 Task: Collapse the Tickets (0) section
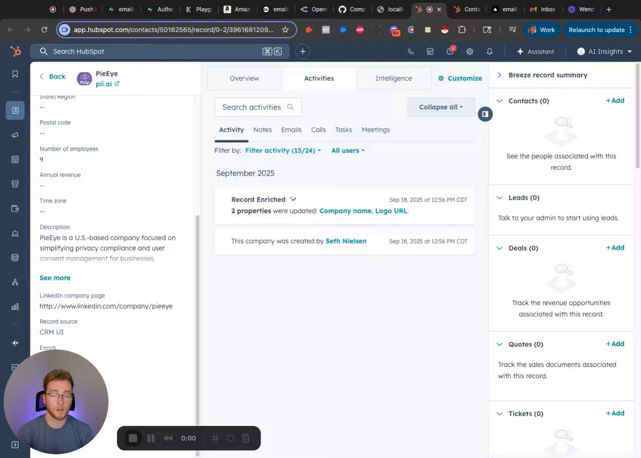point(499,413)
